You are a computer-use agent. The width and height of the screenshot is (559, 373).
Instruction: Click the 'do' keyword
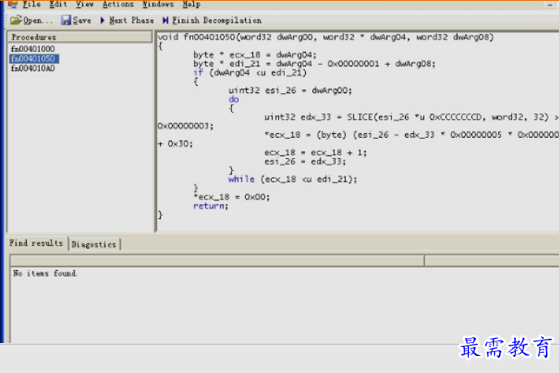(234, 100)
